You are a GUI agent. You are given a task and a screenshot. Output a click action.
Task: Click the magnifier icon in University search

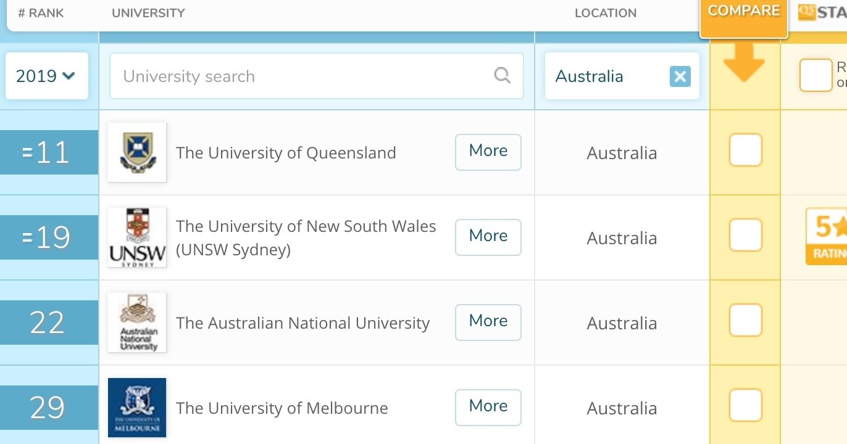[x=503, y=76]
